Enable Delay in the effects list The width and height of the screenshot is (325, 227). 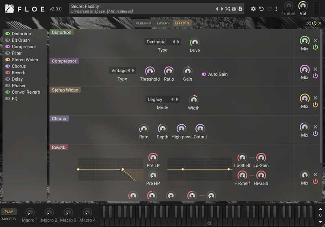[x=7, y=79]
